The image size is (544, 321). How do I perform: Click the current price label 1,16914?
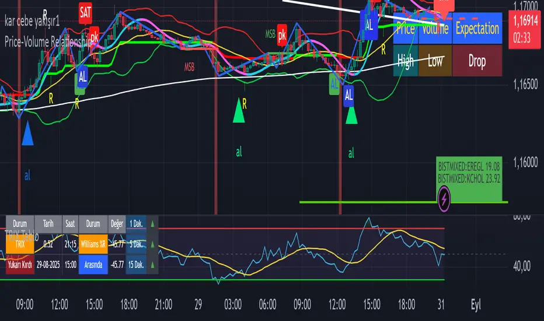click(x=524, y=30)
